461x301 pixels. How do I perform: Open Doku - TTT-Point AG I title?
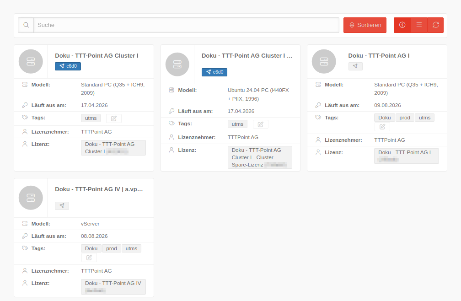(x=379, y=56)
